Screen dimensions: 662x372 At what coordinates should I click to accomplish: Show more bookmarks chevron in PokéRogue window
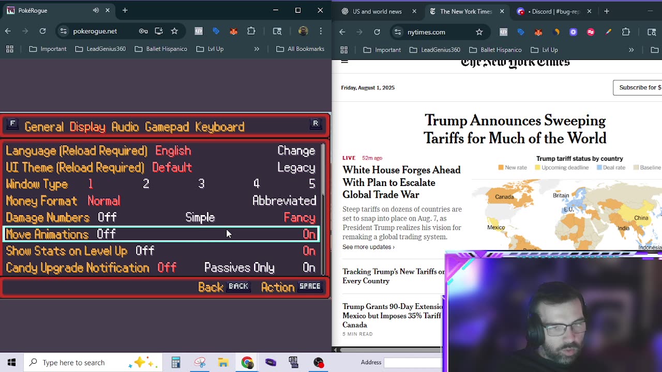tap(257, 49)
